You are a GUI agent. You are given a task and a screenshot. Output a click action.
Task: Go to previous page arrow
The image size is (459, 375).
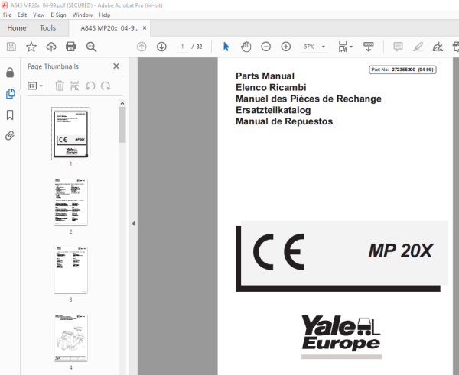pos(142,47)
